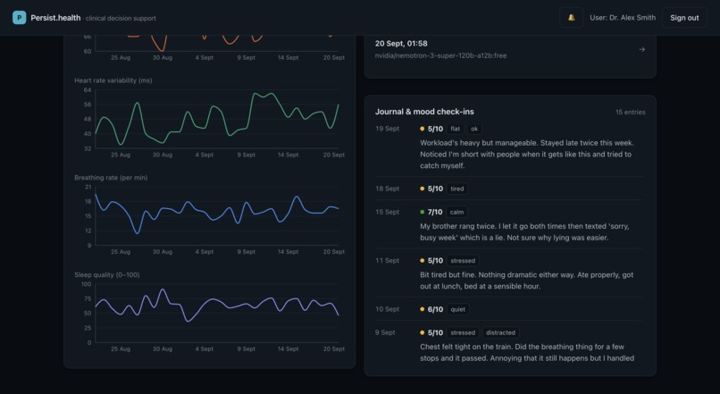The image size is (720, 394).
Task: Click the clinical decision support subtitle
Action: pos(121,19)
